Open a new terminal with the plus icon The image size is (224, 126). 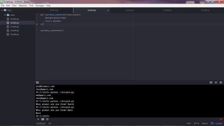[x=38, y=119]
